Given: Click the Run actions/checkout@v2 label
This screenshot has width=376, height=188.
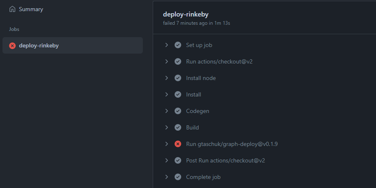Looking at the screenshot, I should (219, 61).
